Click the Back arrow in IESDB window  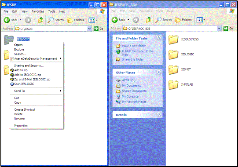point(7,20)
